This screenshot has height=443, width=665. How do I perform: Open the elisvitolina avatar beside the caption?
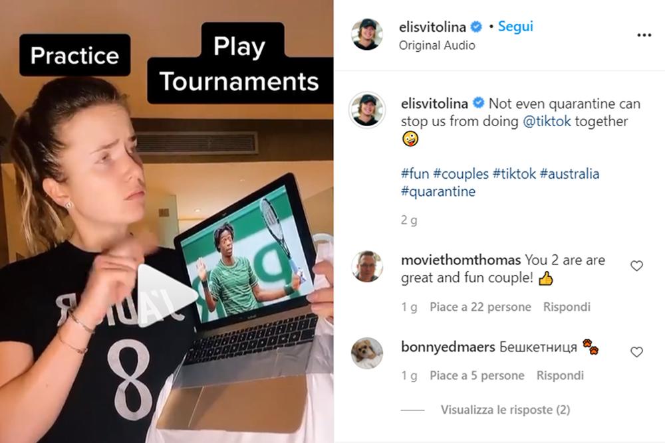(x=367, y=110)
